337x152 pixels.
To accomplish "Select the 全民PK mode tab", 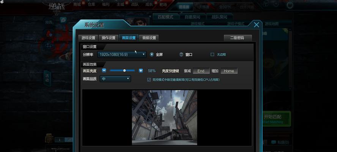I will [x=224, y=7].
